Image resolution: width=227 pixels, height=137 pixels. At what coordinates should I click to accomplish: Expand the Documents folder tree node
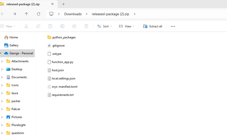[x=2, y=77]
